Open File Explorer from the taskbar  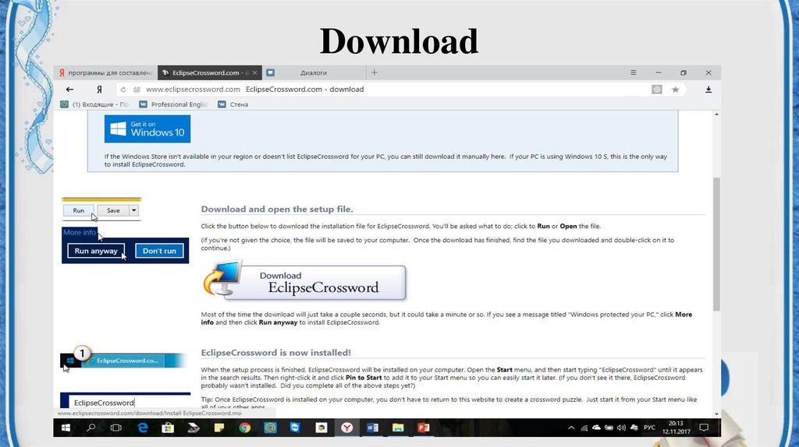pos(398,428)
